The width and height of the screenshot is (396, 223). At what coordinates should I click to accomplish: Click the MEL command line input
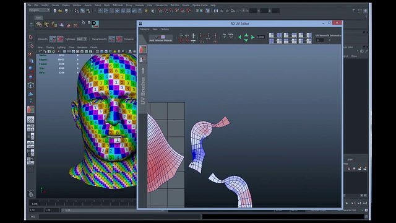[x=120, y=217]
